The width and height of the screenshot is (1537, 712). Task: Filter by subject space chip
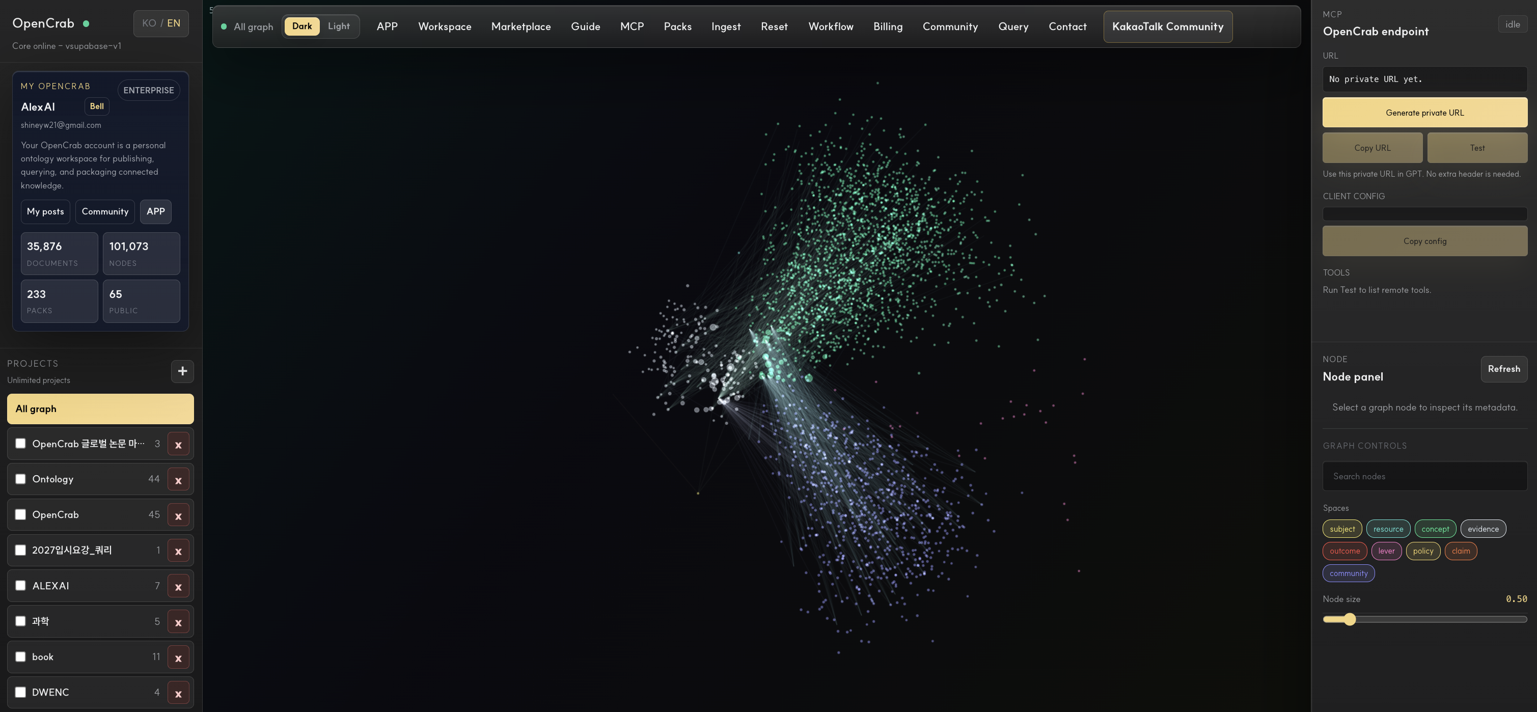[x=1342, y=529]
